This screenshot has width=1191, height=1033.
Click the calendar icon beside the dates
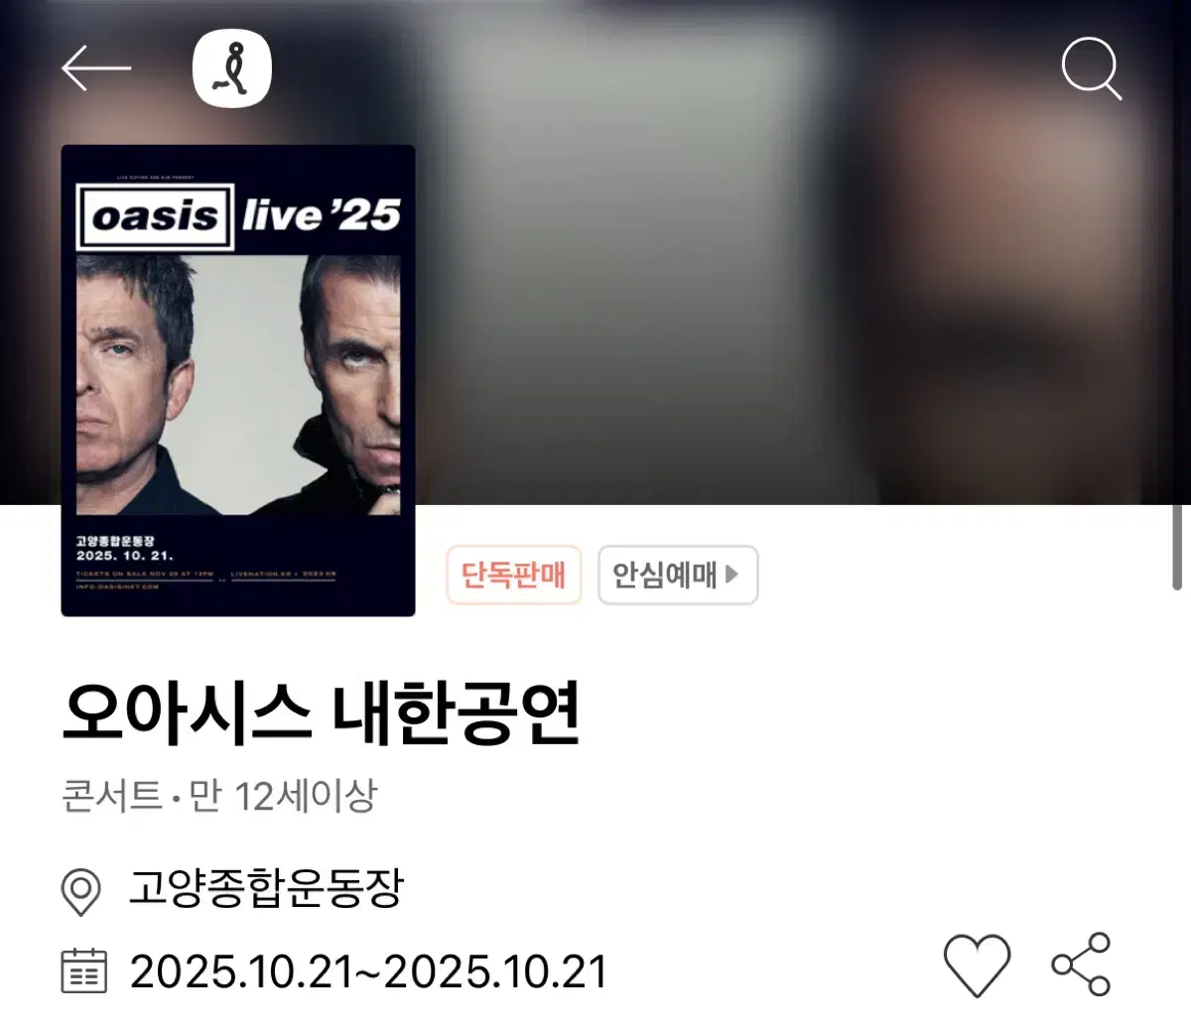click(x=83, y=970)
